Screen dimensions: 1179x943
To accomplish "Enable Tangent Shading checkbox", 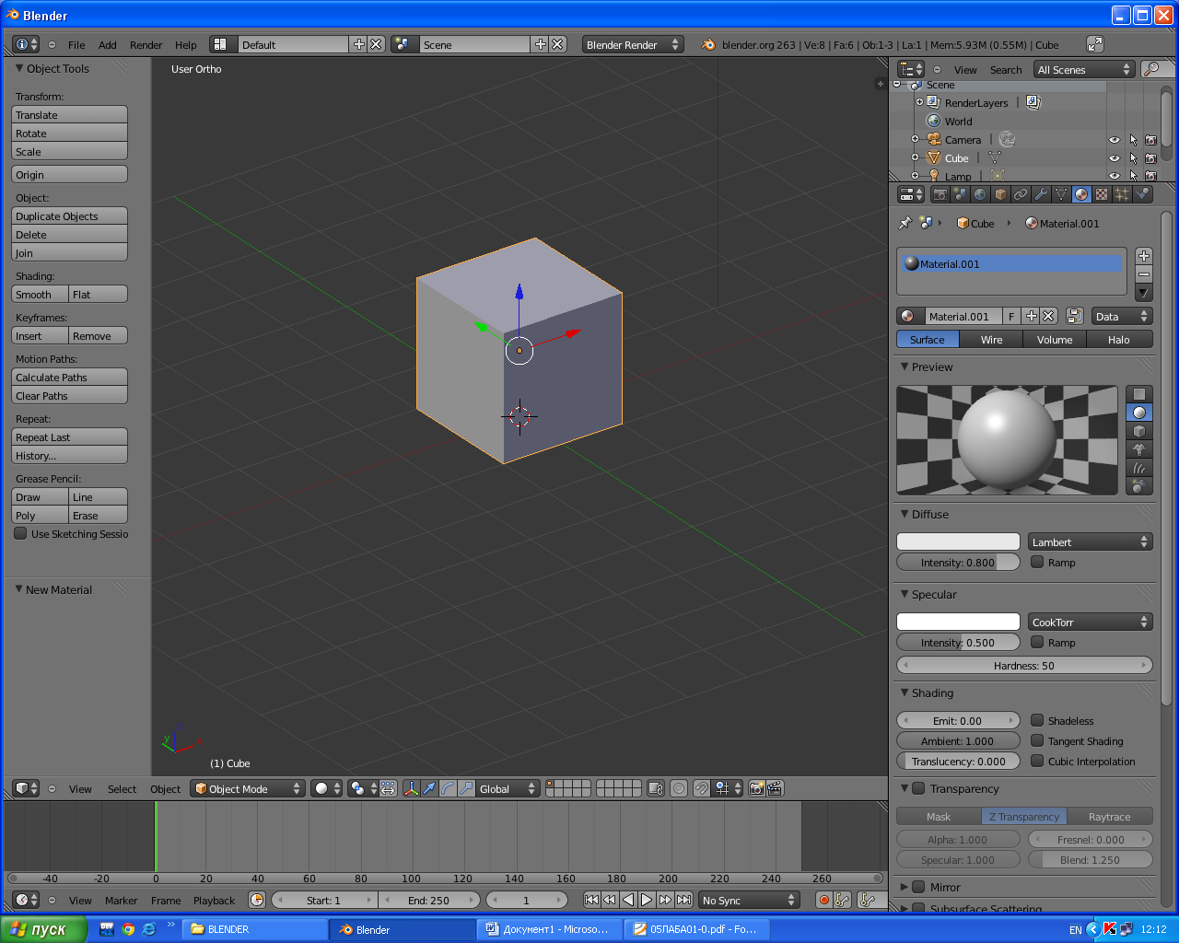I will click(1037, 740).
